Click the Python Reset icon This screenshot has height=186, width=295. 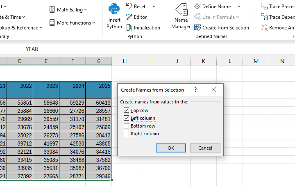point(129,6)
